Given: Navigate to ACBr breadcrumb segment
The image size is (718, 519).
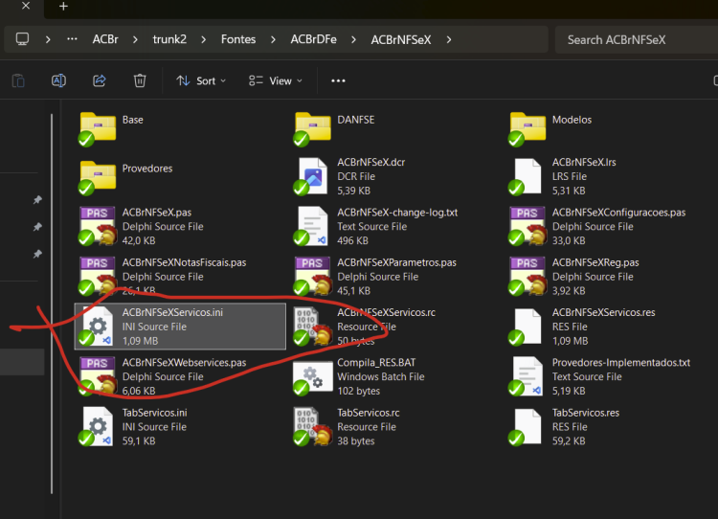Looking at the screenshot, I should point(105,39).
